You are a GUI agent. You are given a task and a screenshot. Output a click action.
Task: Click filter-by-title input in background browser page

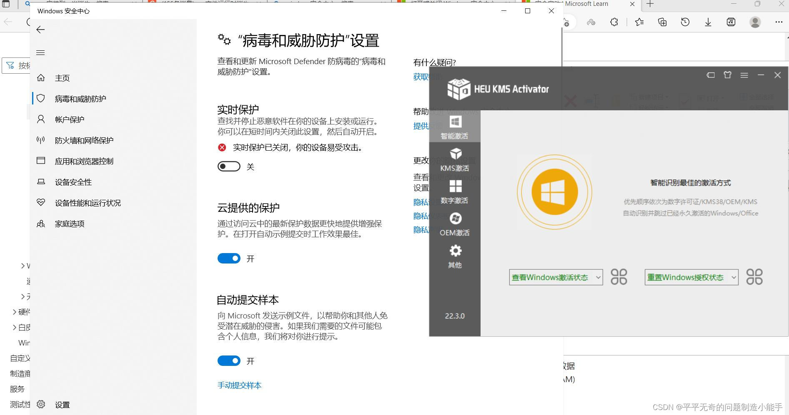pos(17,66)
